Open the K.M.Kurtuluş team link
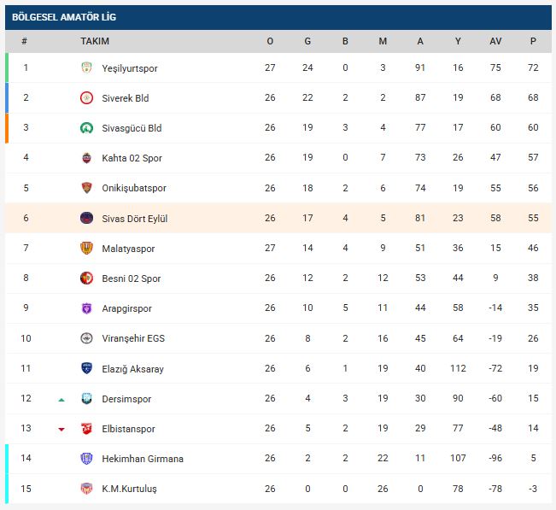This screenshot has width=556, height=510. [129, 489]
